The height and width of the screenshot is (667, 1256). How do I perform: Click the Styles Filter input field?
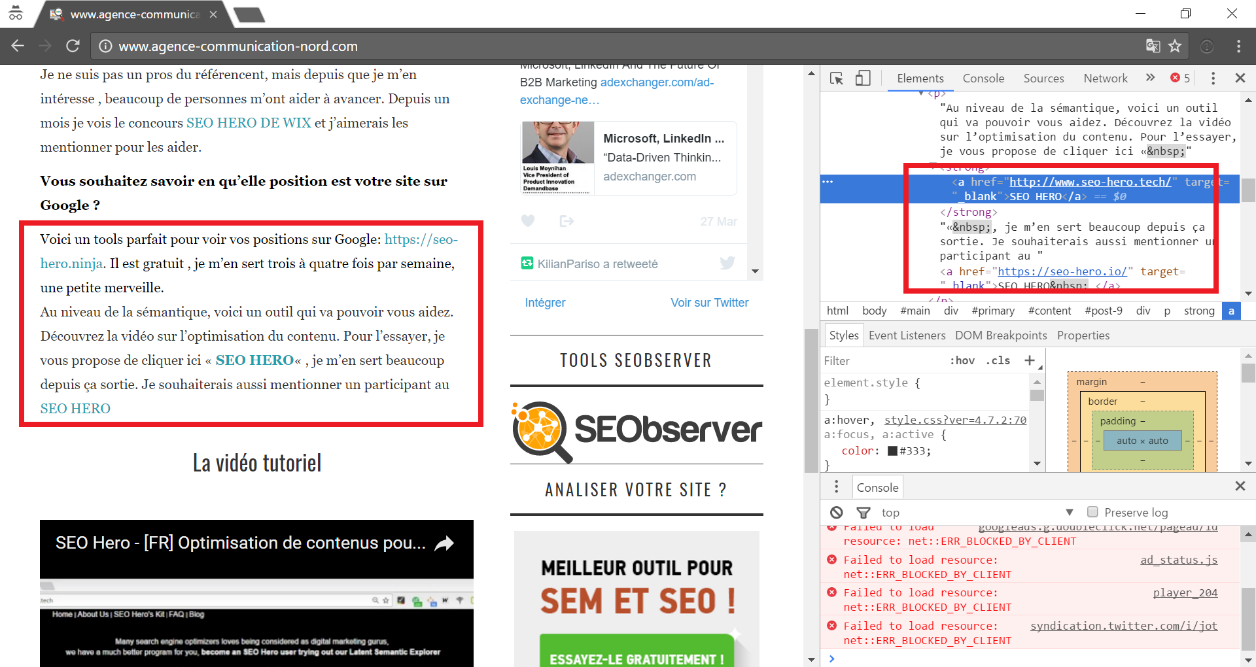[883, 360]
